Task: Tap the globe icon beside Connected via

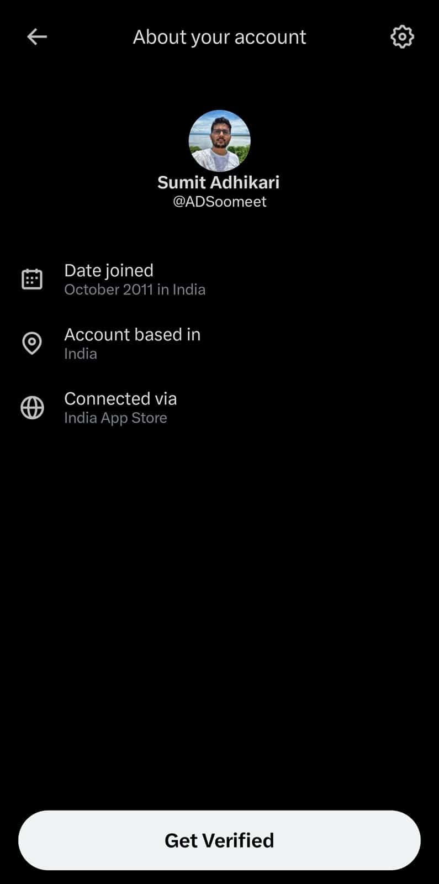Action: tap(32, 408)
